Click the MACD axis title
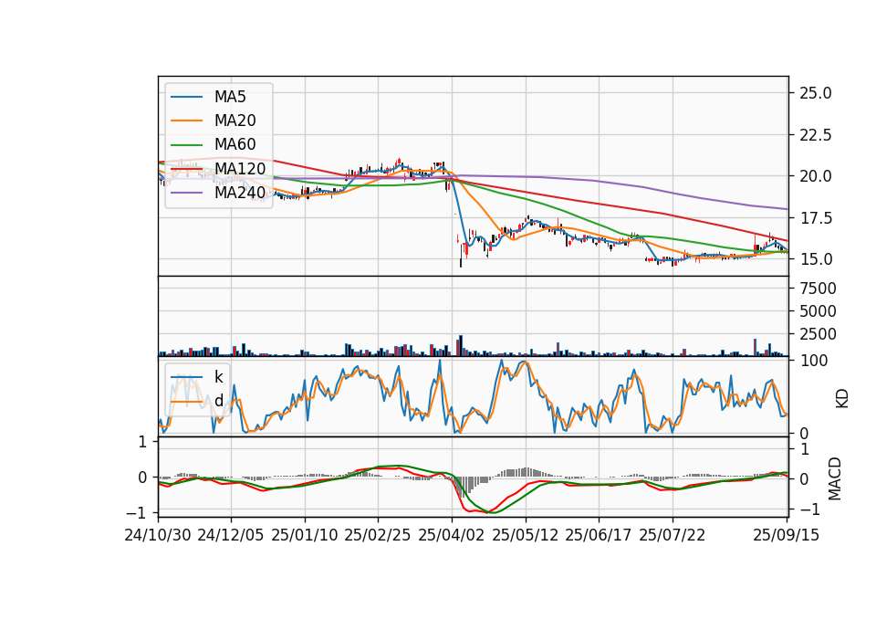 [x=834, y=478]
